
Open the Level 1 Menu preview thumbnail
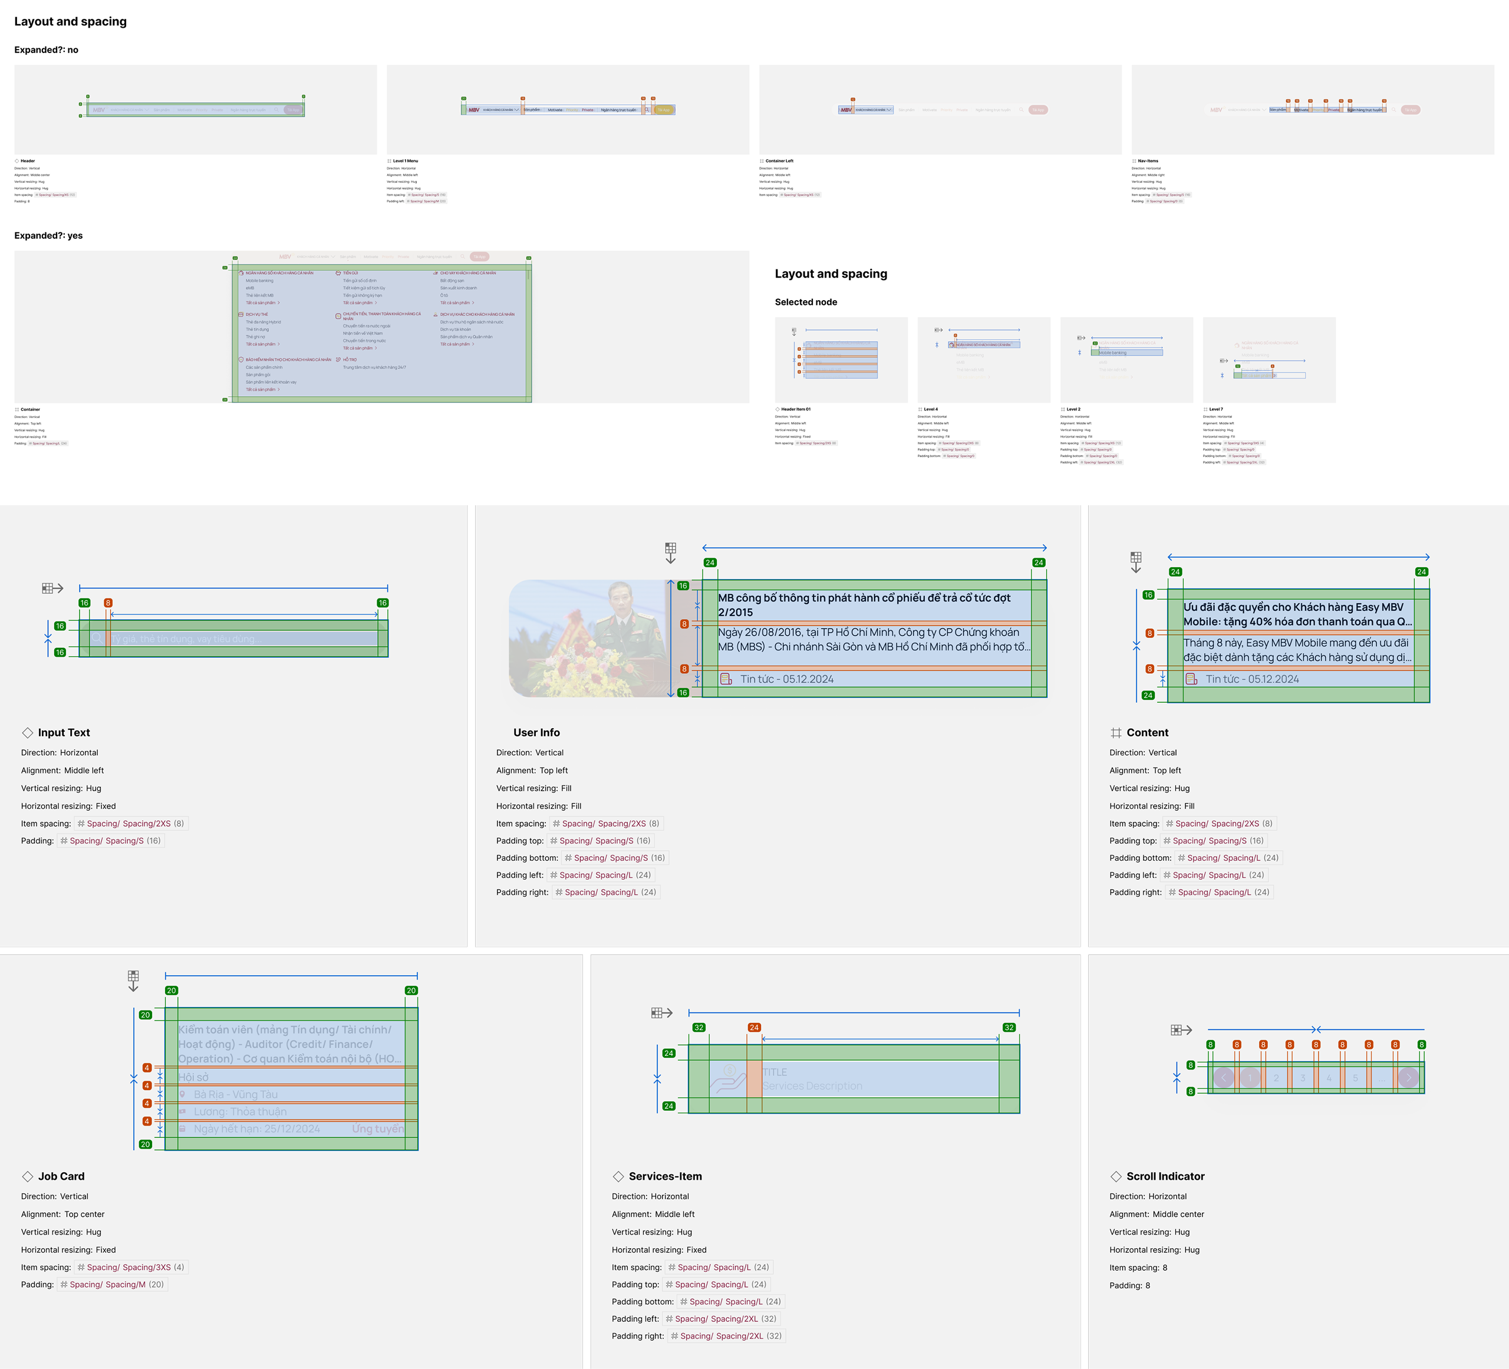[x=568, y=110]
